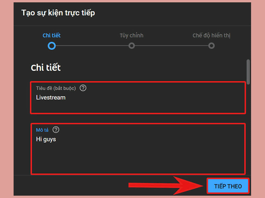Screen dimensions: 265x198
Task: Click the Tạo sự kiện trực tiếp heading
Action: (58, 13)
